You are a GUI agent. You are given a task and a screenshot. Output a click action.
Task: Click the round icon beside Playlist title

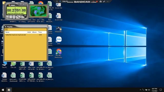pos(6,27)
